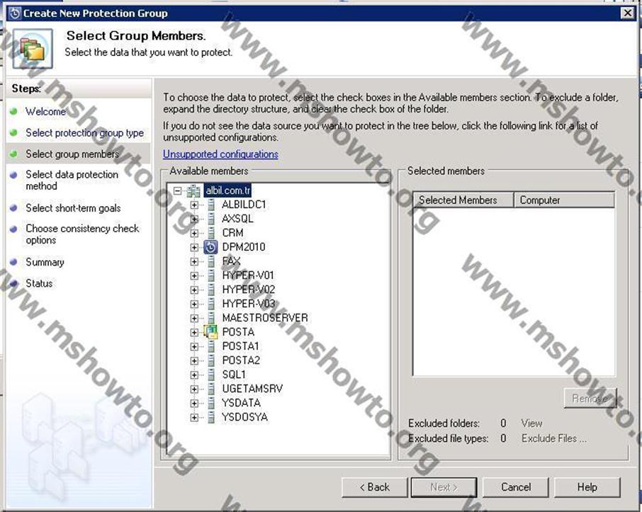Click the YSDOSYA server icon
Viewport: 642px width, 512px height.
[x=211, y=417]
